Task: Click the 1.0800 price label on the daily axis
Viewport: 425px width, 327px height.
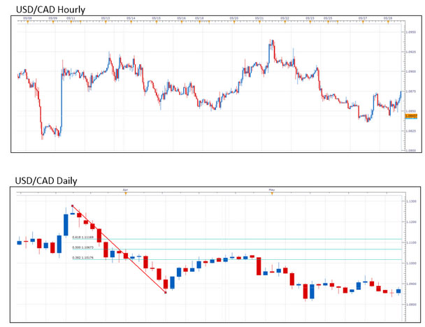Action: coord(412,305)
